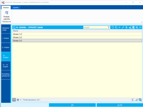The image size is (143, 107).
Task: Open the bar chart icon
Action: tap(130, 27)
